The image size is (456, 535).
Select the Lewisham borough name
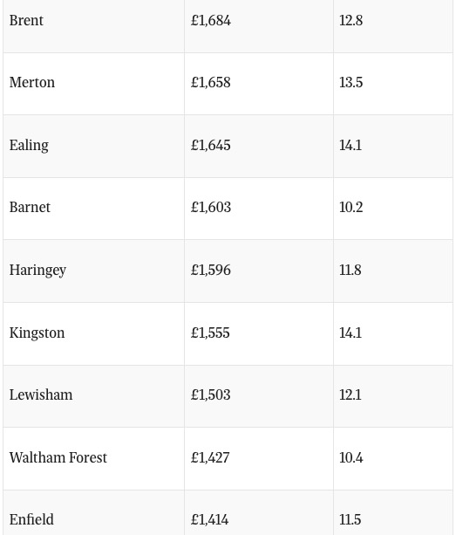click(x=41, y=395)
